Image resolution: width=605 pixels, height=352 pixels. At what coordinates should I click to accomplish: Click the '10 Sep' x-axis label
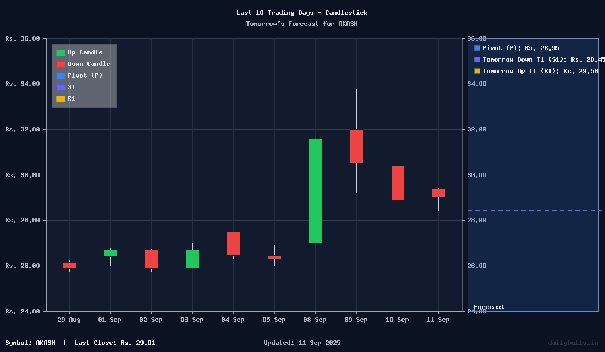tap(397, 320)
